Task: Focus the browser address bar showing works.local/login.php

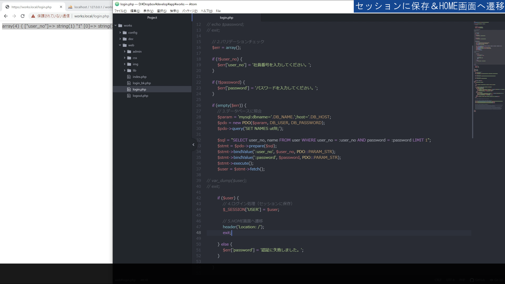Action: point(92,16)
